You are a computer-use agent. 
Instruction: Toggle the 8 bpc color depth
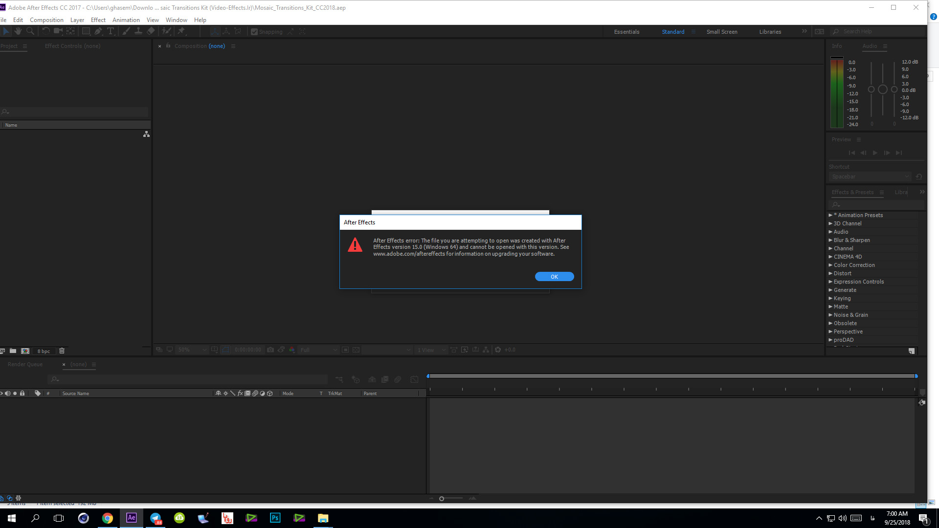click(44, 351)
